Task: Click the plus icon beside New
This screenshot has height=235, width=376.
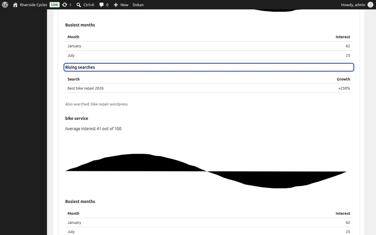Action: click(x=116, y=5)
